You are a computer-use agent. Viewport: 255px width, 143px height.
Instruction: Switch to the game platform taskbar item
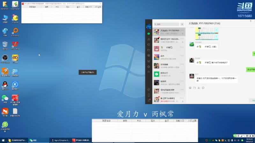(17, 140)
